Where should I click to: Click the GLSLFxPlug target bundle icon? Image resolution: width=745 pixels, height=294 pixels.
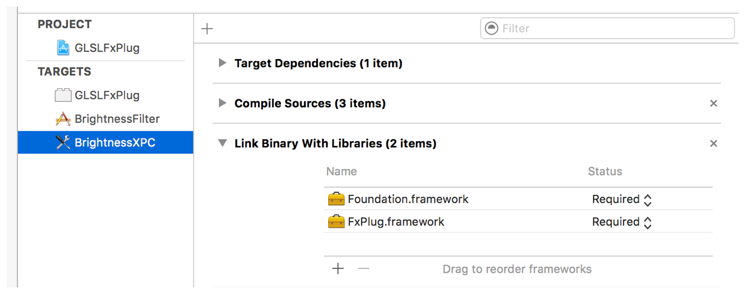[64, 95]
